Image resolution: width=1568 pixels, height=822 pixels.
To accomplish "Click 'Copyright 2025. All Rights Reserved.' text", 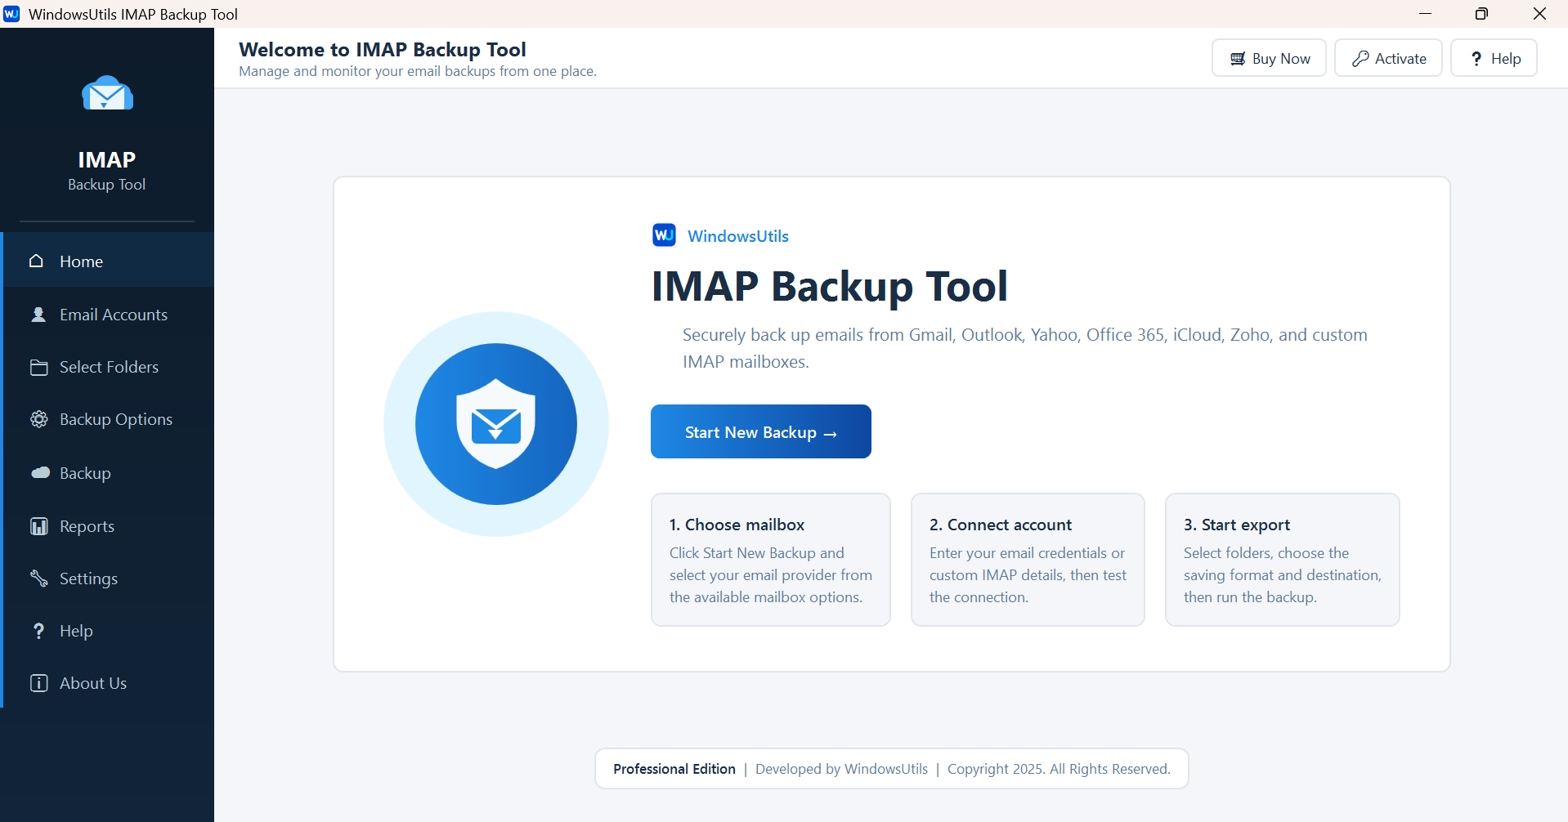I will (1059, 769).
